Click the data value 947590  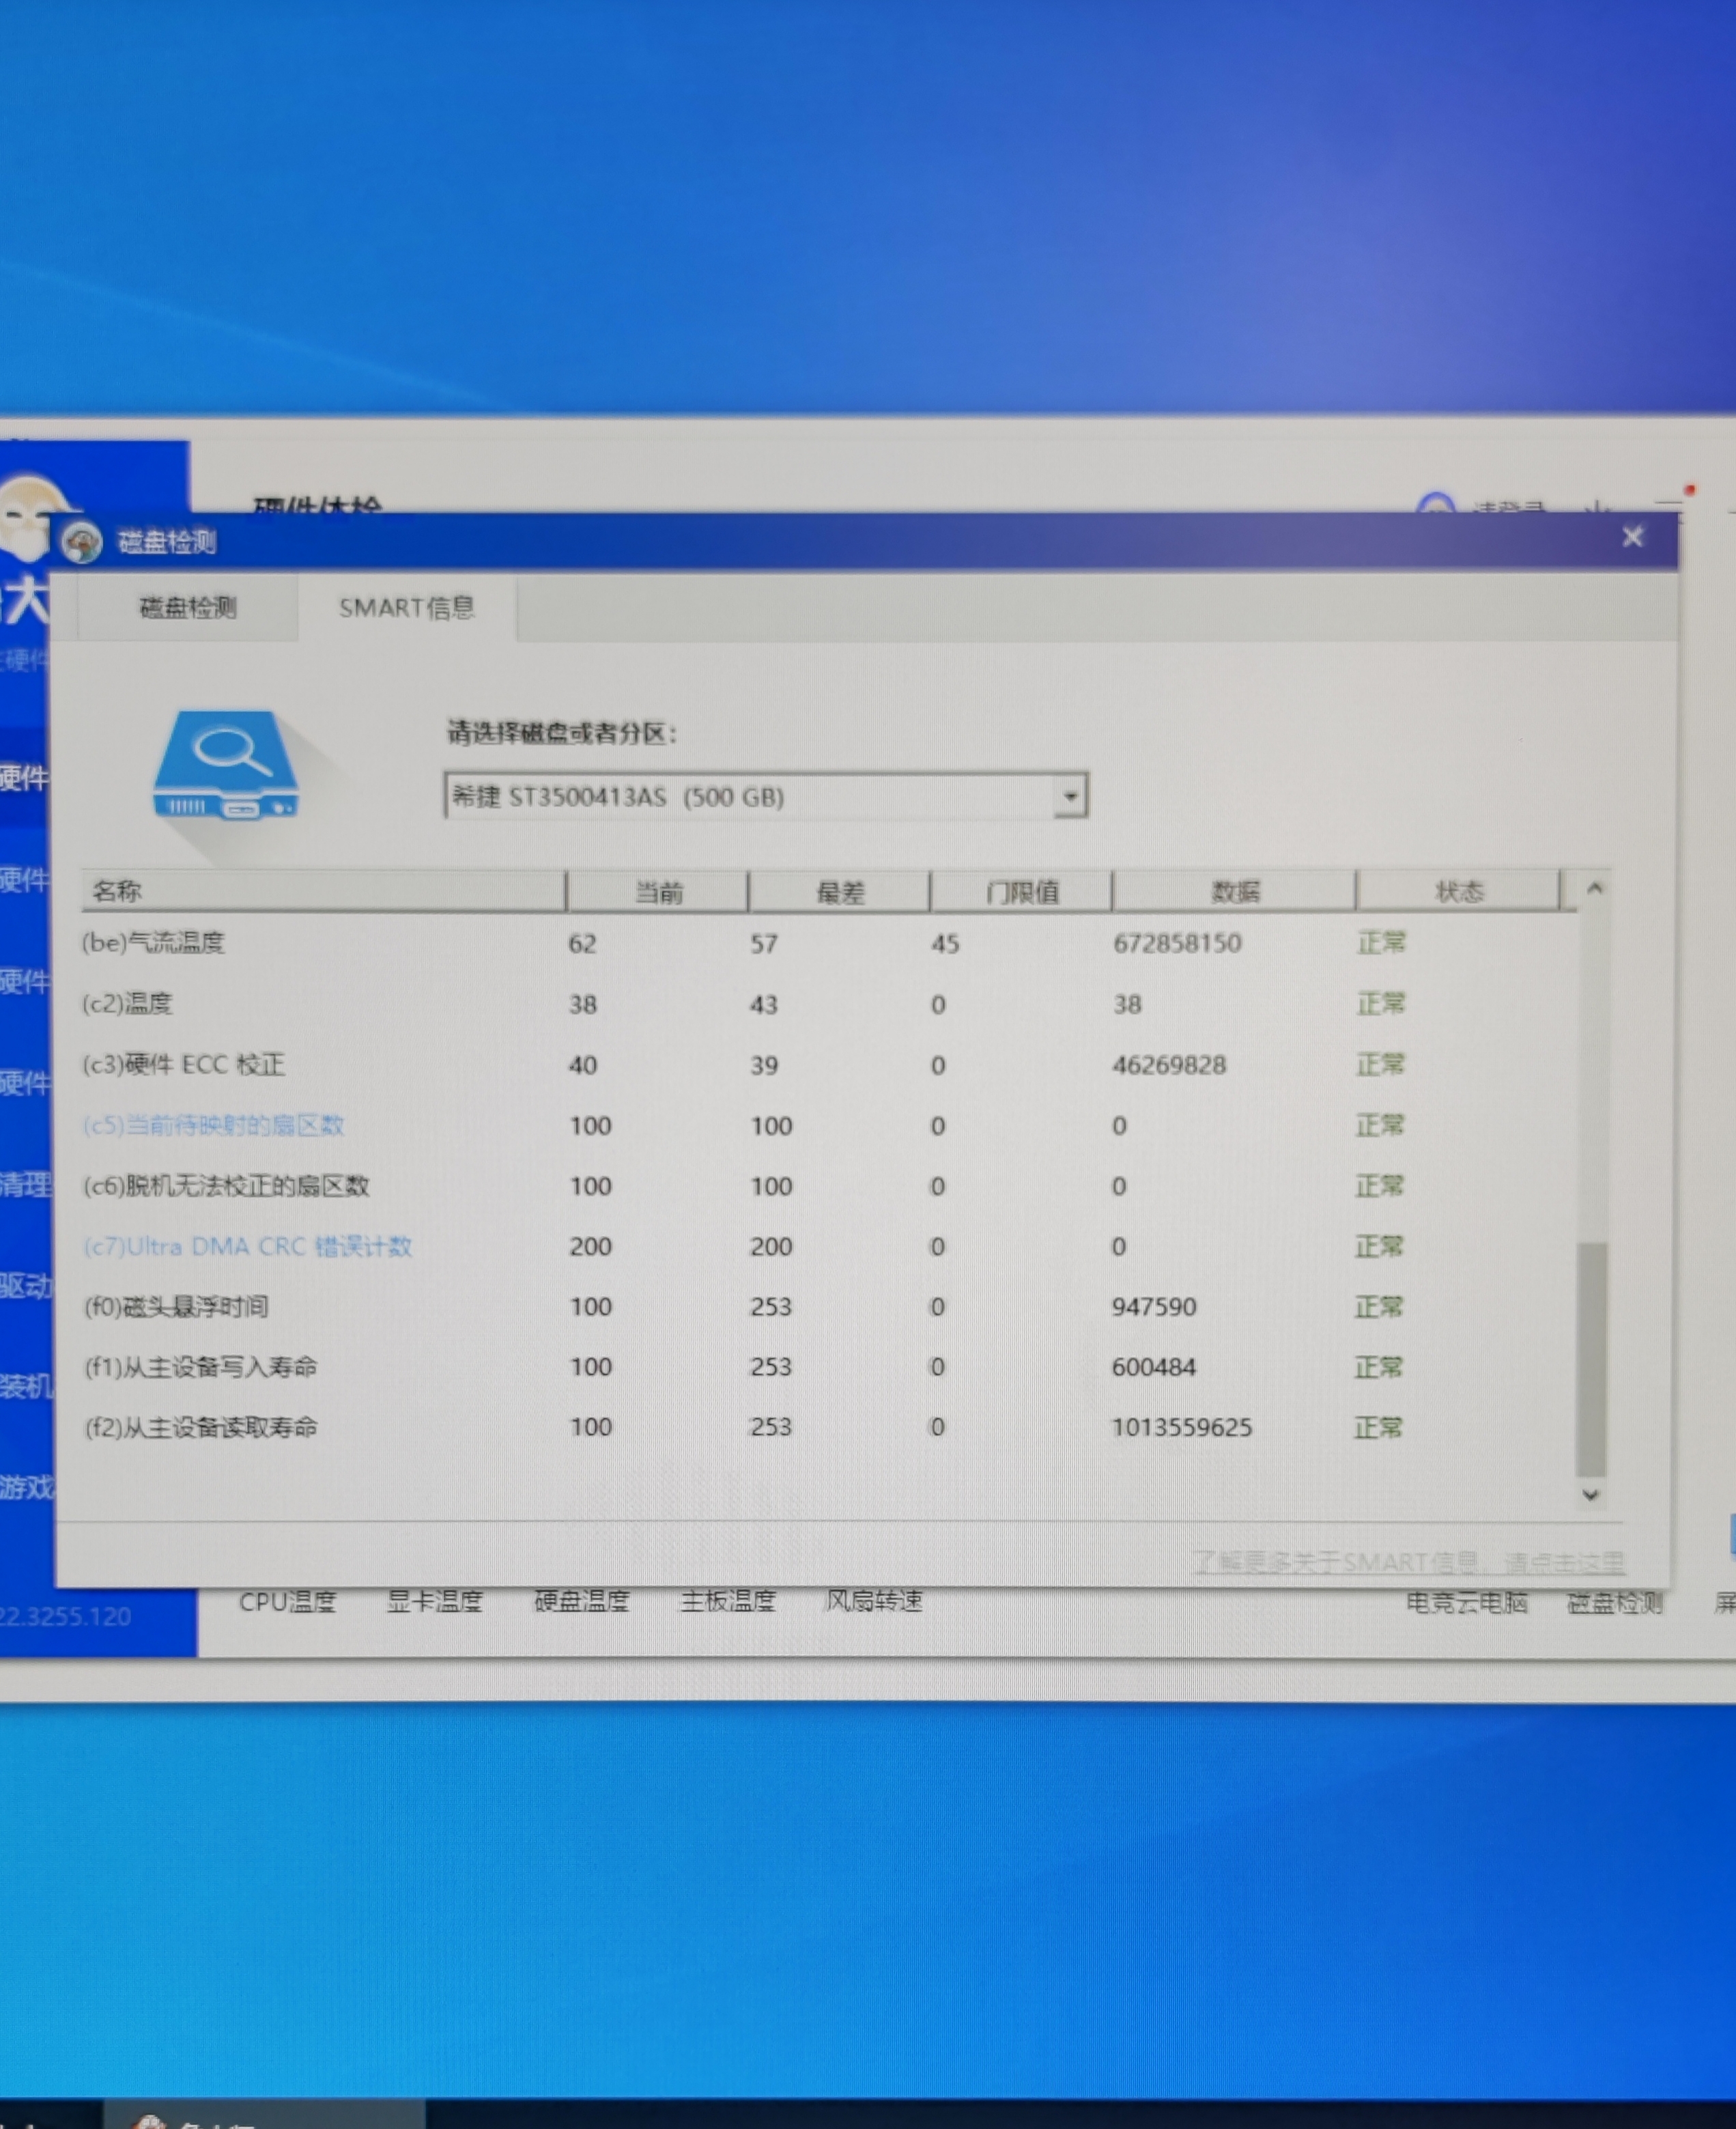point(1153,1306)
